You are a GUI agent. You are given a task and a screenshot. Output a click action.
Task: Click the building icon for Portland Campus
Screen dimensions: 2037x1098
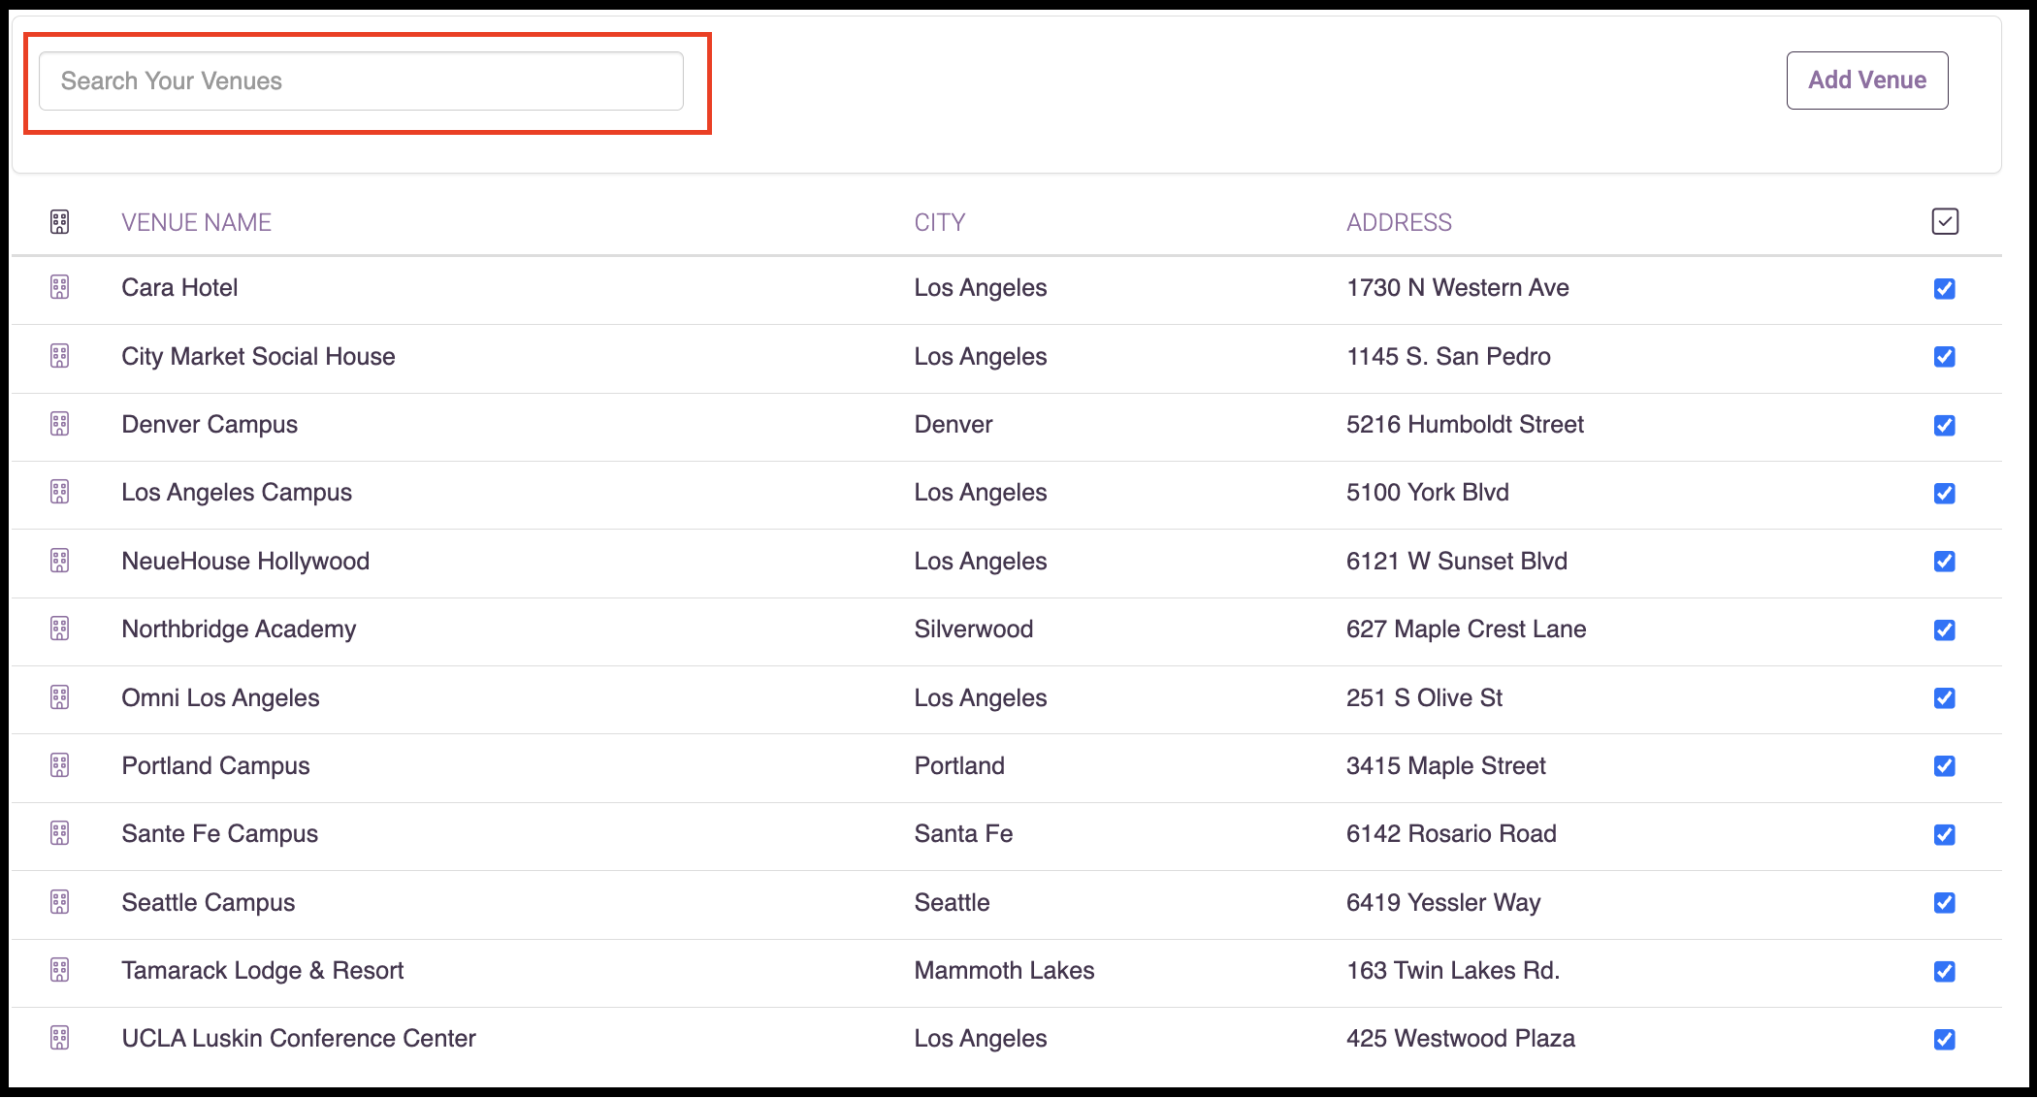click(59, 765)
